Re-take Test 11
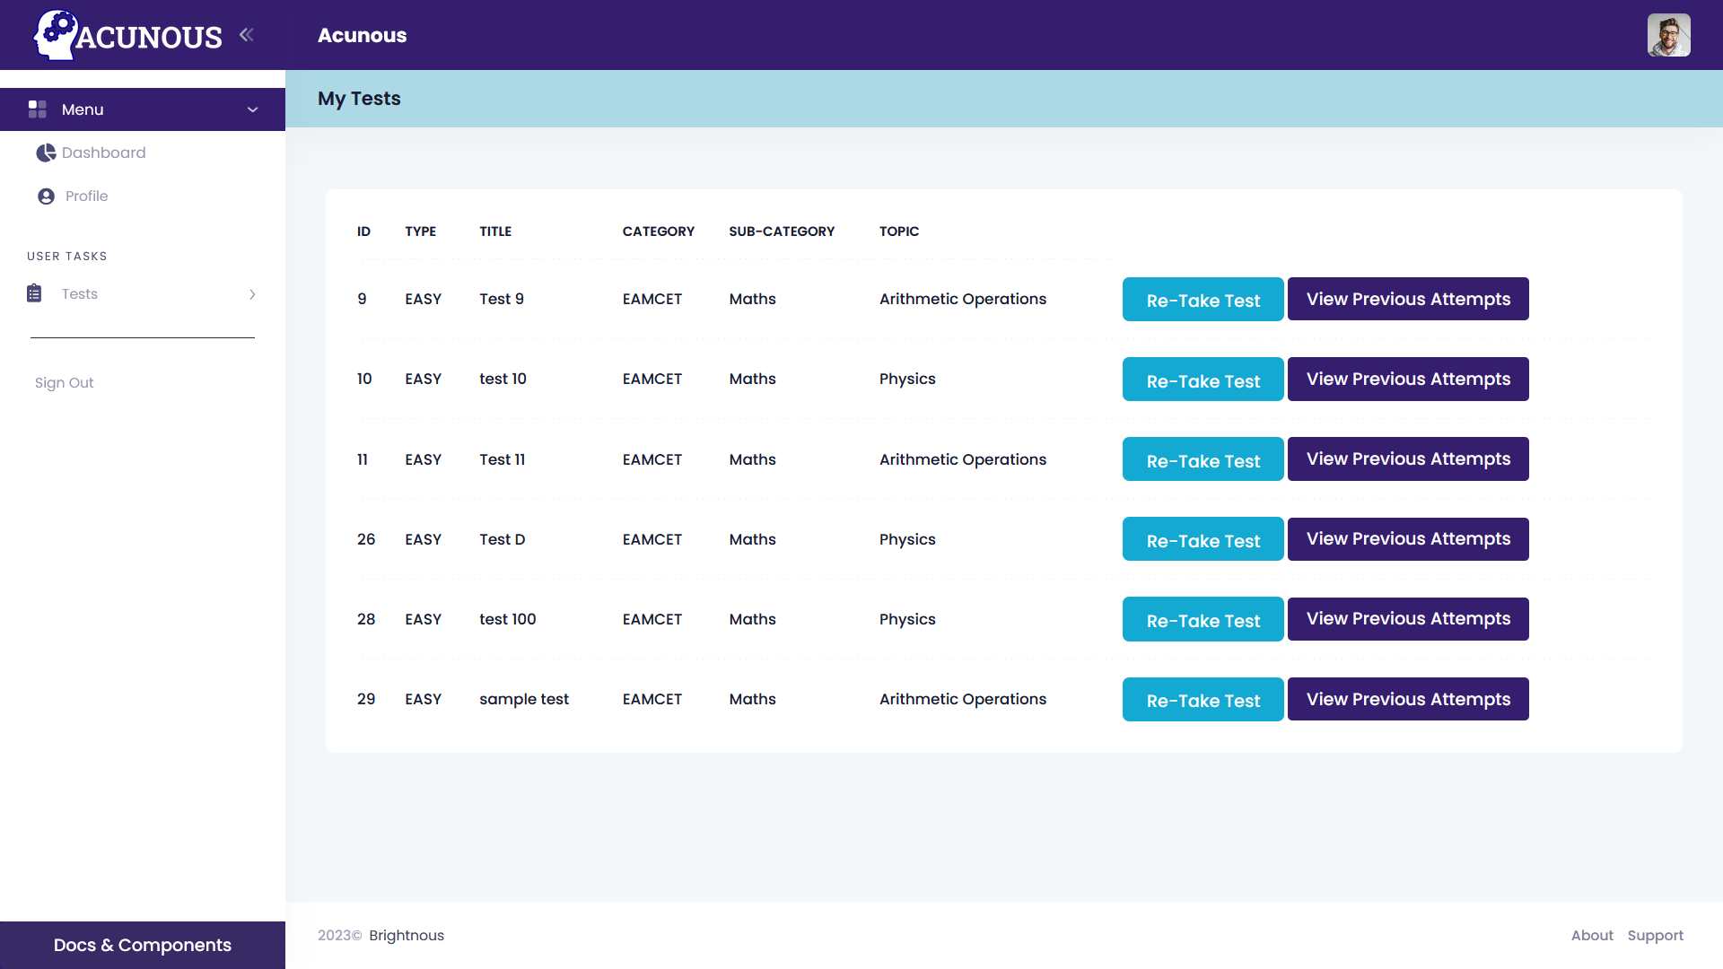Screen dimensions: 1723x969 pos(1203,459)
